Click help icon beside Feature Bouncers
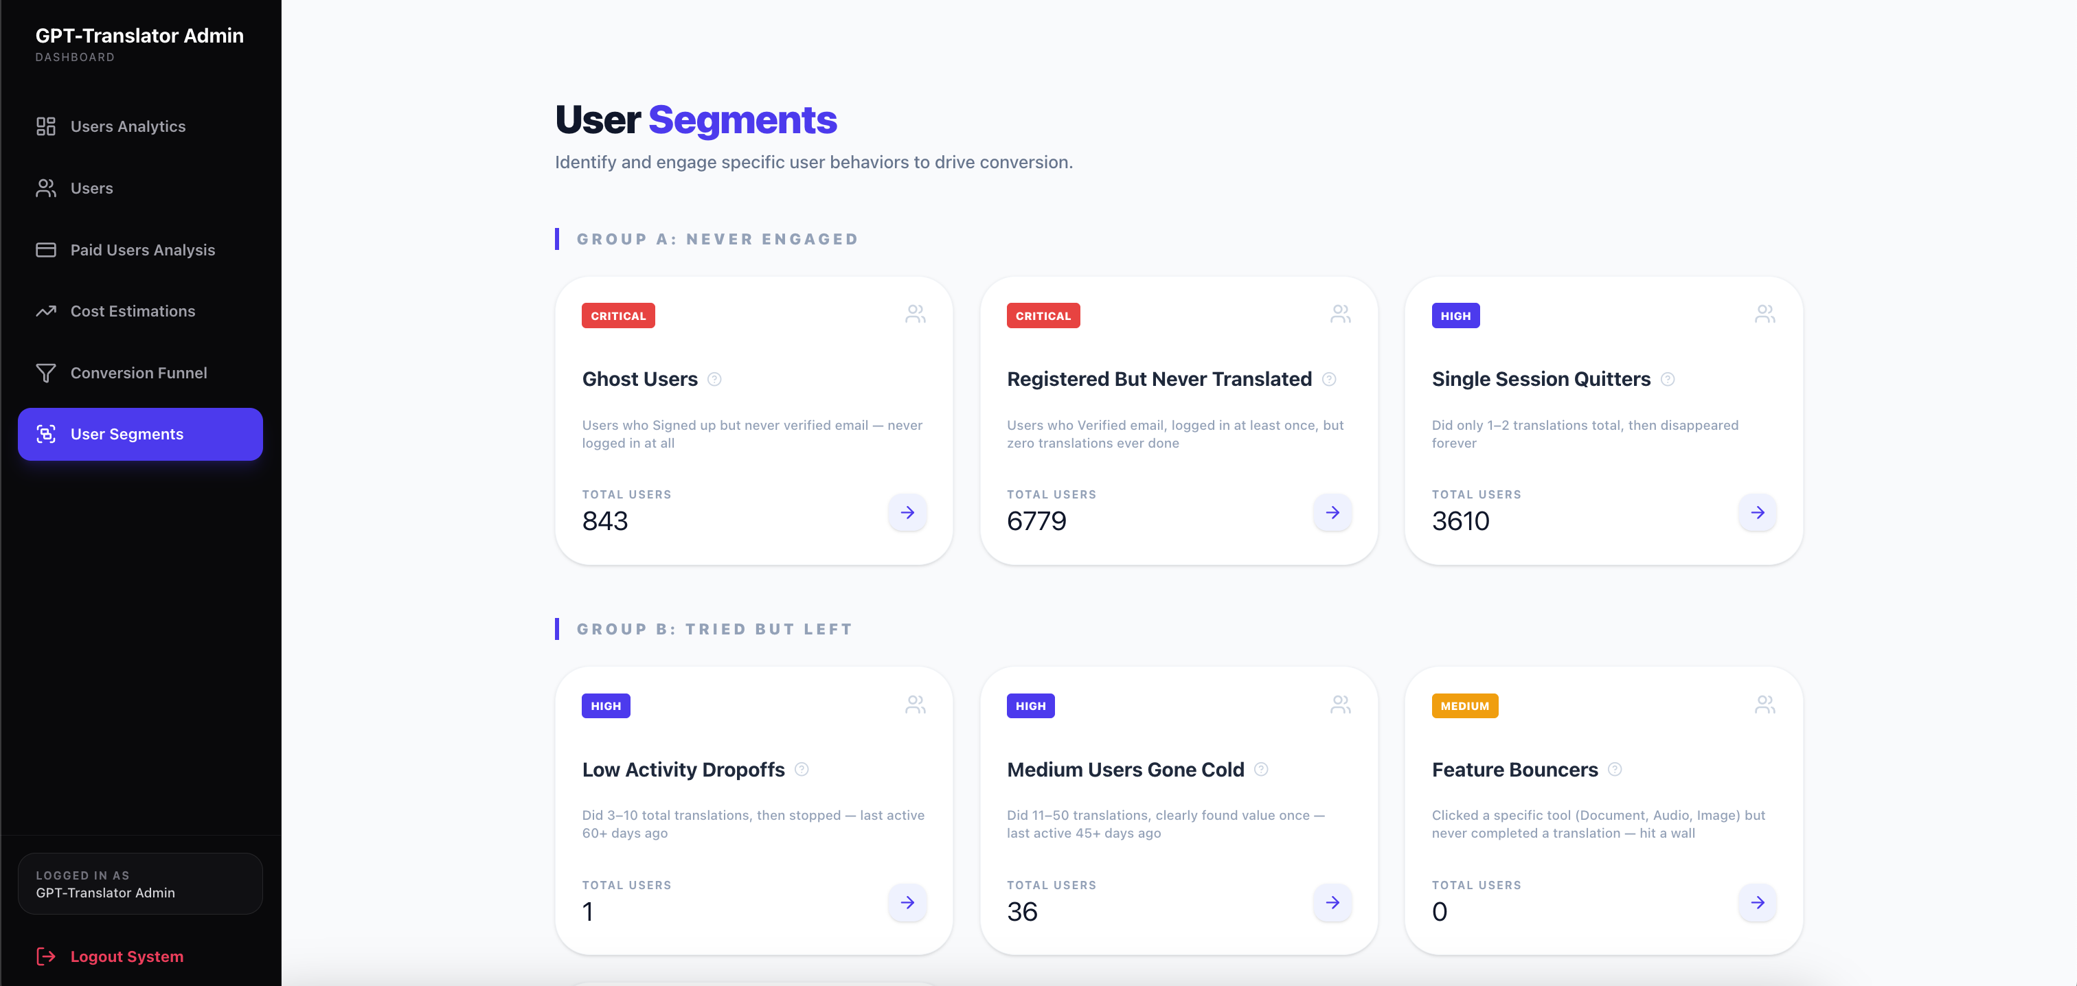Viewport: 2077px width, 986px height. [x=1614, y=769]
